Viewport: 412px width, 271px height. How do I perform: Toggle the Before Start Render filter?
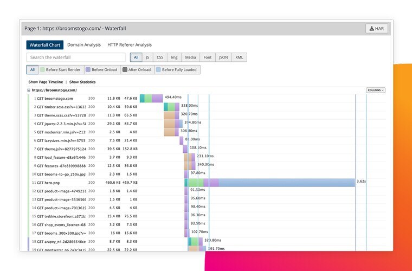[61, 70]
